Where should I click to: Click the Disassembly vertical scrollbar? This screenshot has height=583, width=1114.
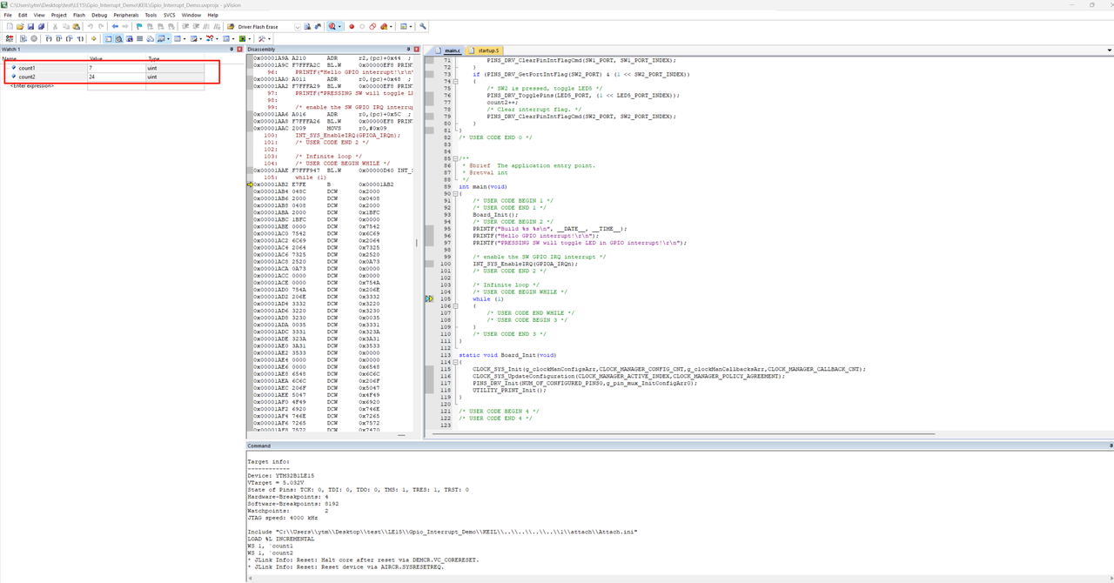click(x=416, y=244)
